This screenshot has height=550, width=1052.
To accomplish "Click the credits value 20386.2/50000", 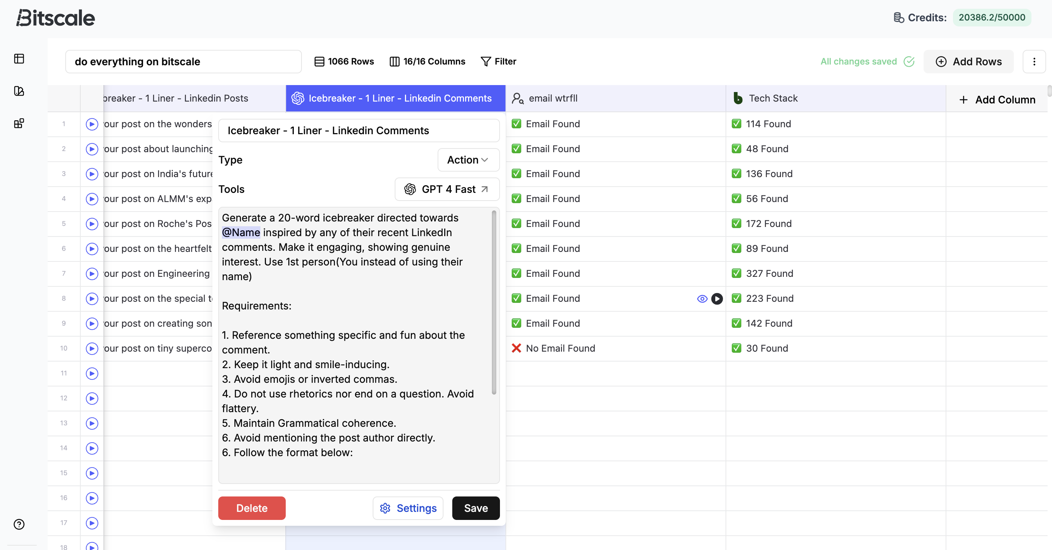I will point(991,18).
